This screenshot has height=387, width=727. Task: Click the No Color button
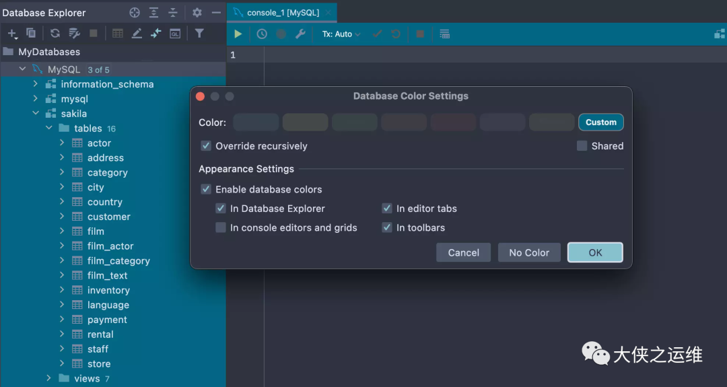pos(529,252)
